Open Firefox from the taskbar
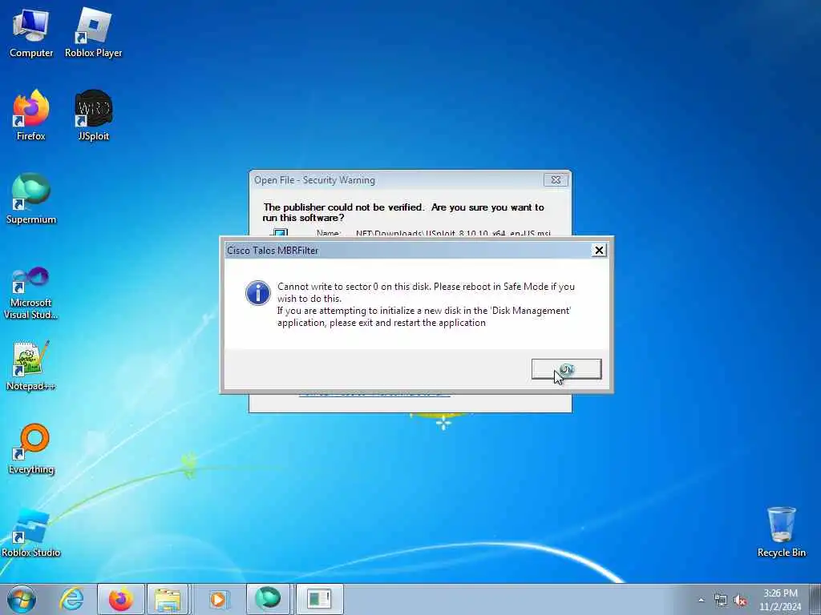Image resolution: width=821 pixels, height=615 pixels. tap(120, 599)
